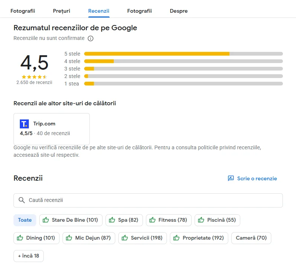Select the Toate filter chip

click(25, 220)
